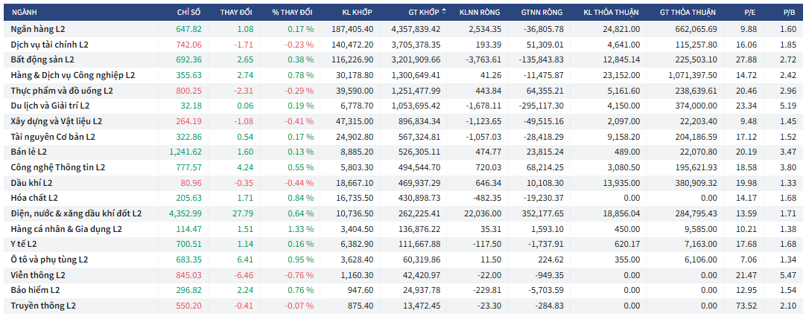Select the Dầu khí L2 sector name
Screen dimensions: 809x319
pyautogui.click(x=32, y=183)
